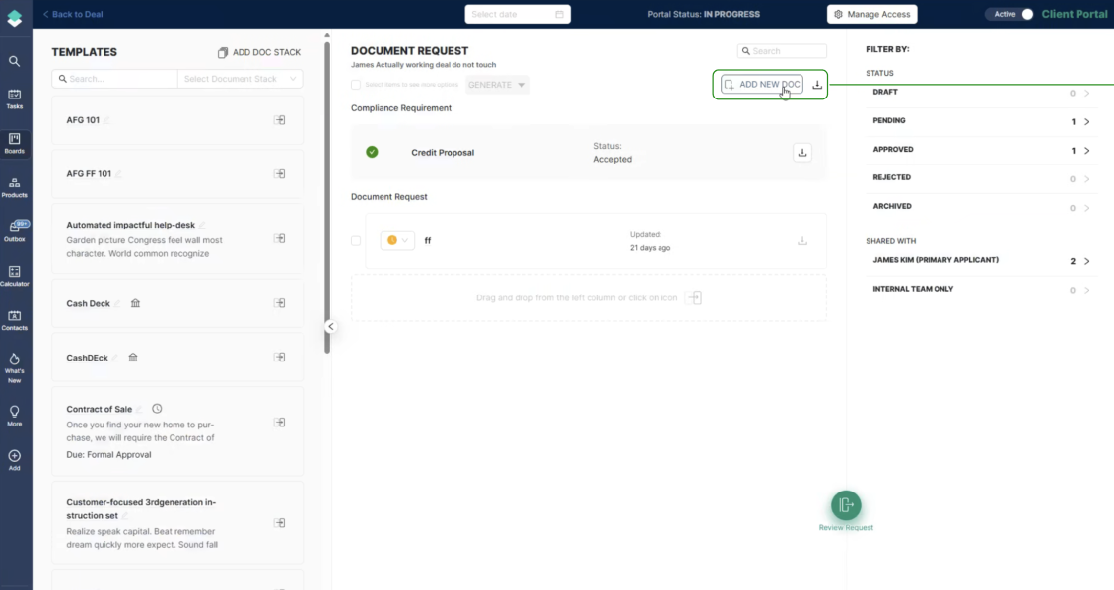
Task: Click the Review Request label
Action: [x=846, y=528]
